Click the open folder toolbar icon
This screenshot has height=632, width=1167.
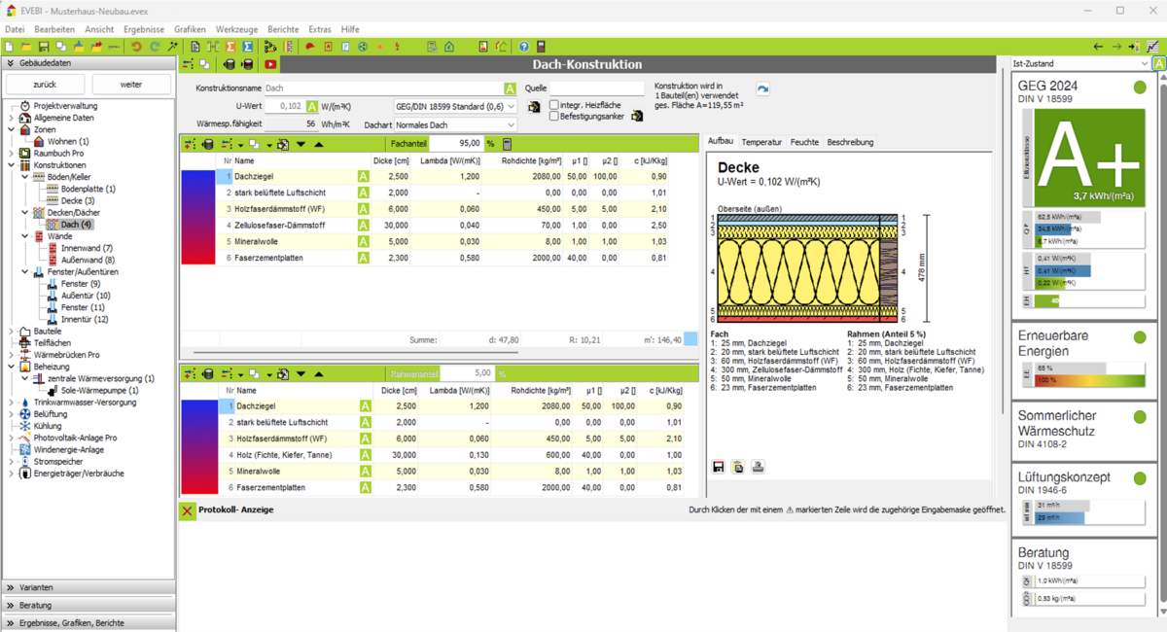[x=26, y=47]
